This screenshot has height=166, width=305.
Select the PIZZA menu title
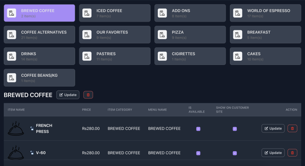click(x=178, y=32)
